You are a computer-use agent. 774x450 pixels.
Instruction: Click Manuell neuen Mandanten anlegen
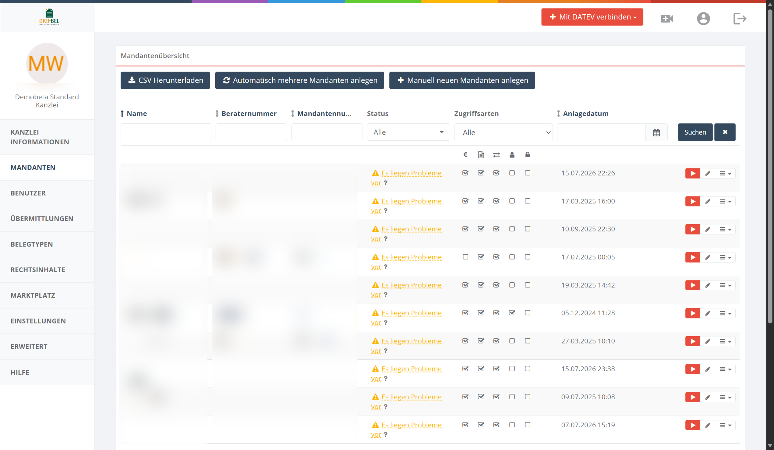[462, 80]
